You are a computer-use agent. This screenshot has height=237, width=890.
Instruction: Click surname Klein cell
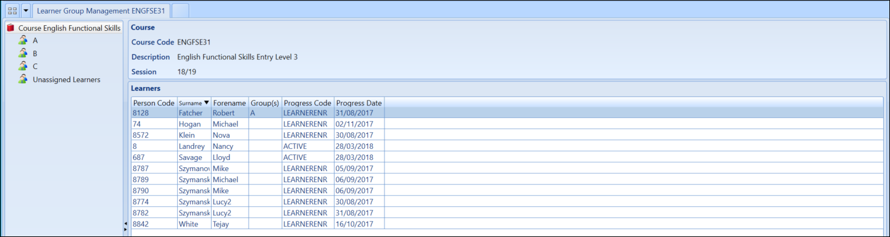click(x=194, y=135)
